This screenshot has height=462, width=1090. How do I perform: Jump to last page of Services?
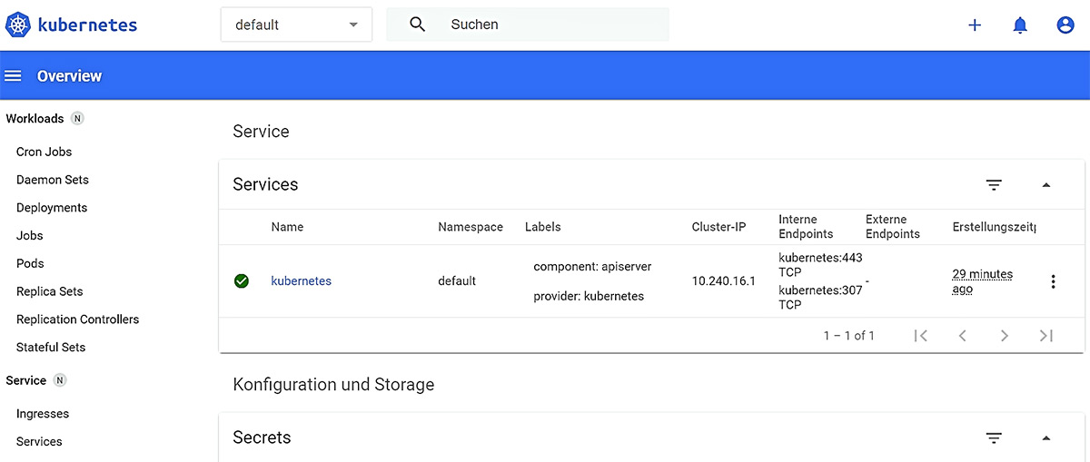tap(1045, 336)
